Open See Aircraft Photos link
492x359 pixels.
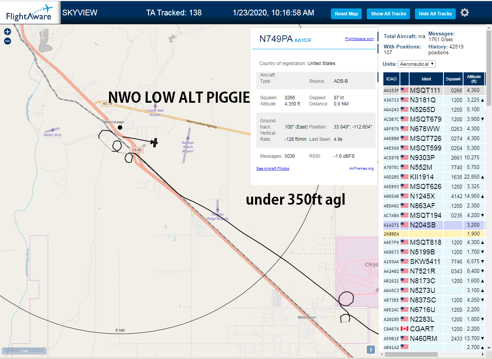click(x=273, y=169)
